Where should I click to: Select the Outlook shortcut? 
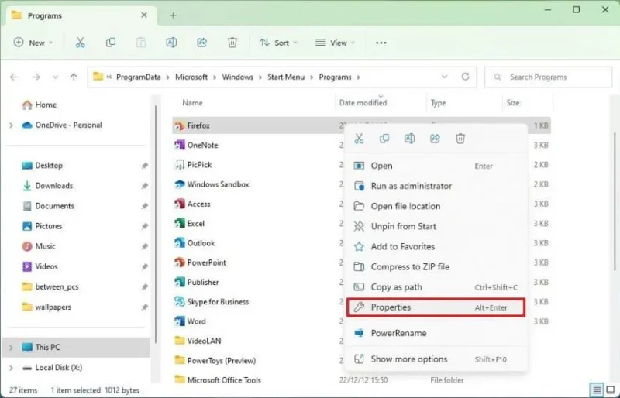[195, 243]
